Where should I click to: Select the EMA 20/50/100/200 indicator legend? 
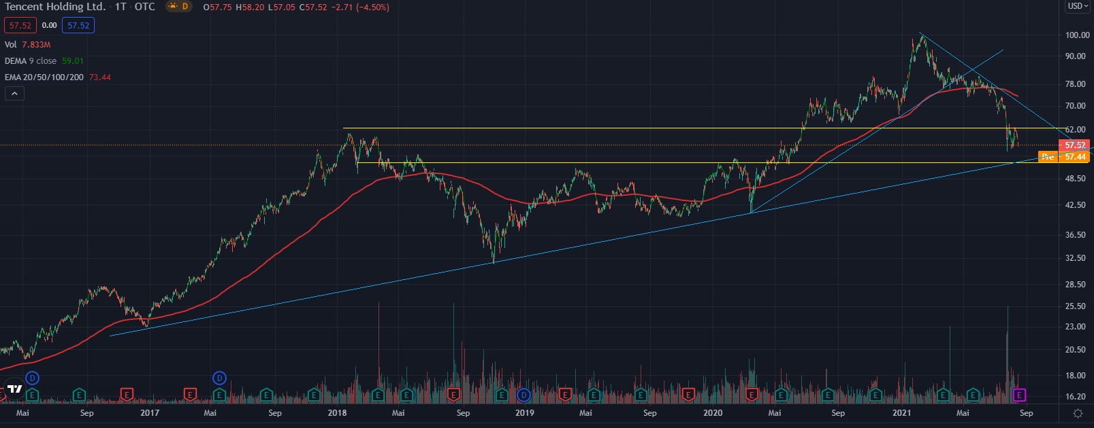44,77
